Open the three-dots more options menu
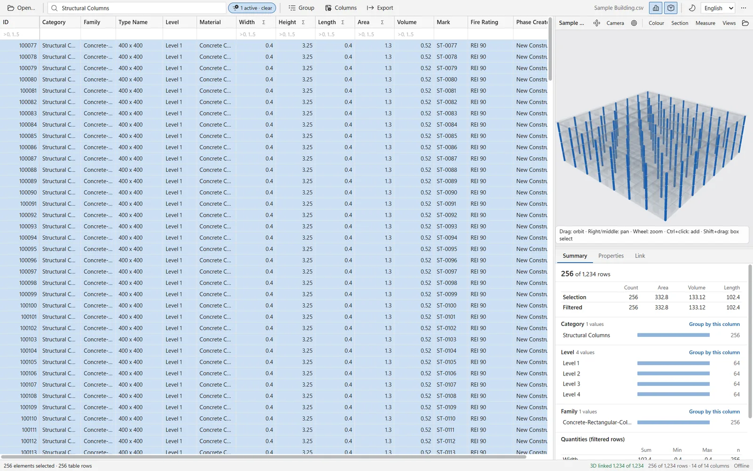 (744, 8)
